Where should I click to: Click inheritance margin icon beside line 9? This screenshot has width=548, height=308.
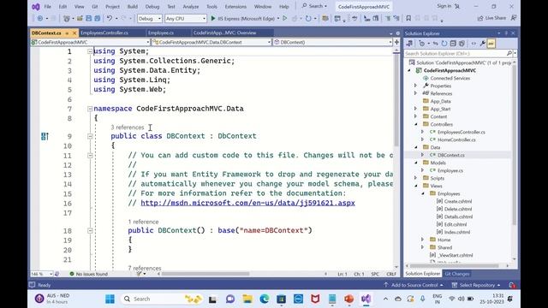(45, 136)
